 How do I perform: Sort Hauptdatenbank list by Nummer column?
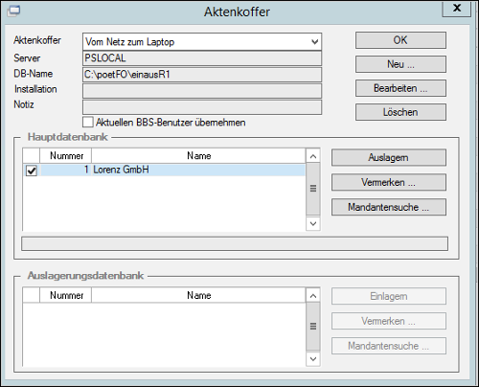click(66, 156)
